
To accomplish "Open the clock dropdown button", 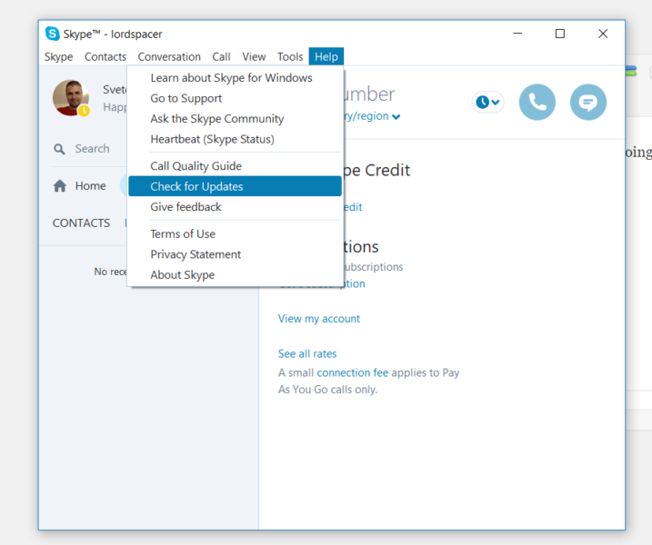I will click(x=487, y=102).
